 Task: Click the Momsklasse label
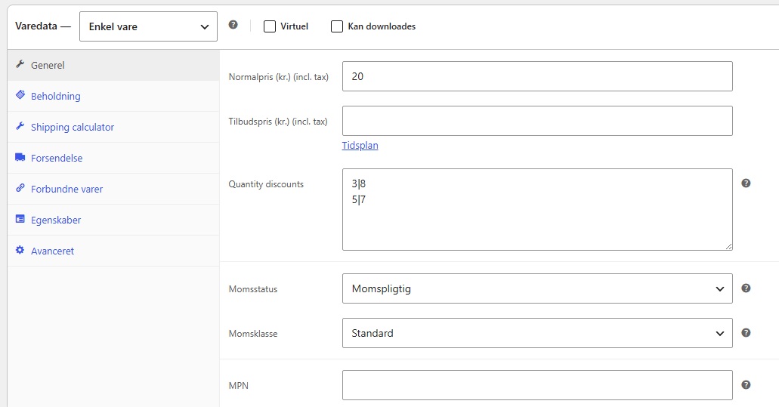(x=253, y=334)
